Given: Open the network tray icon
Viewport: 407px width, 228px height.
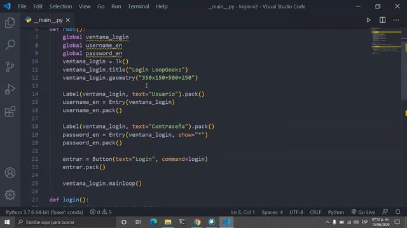Looking at the screenshot, I should pos(349,222).
